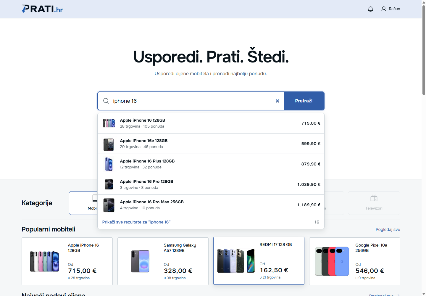Viewport: 426px width, 296px height.
Task: Click Google Pixel 10a card image
Action: (x=332, y=261)
